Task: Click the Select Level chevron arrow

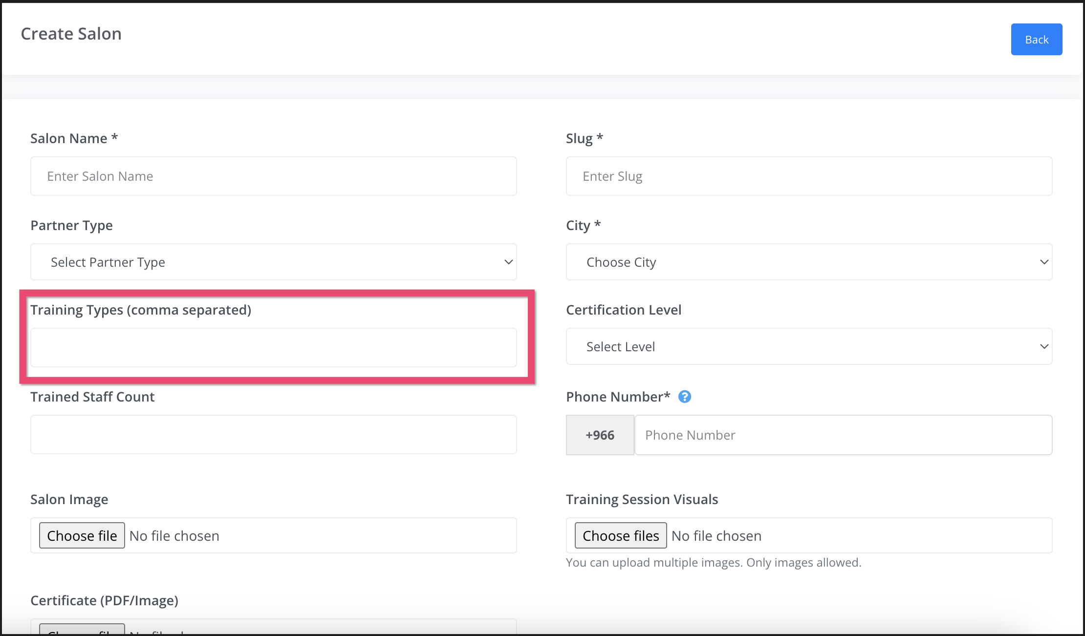Action: tap(1044, 347)
